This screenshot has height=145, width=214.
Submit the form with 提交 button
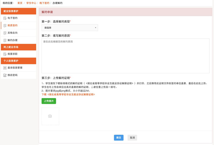pyautogui.click(x=119, y=138)
